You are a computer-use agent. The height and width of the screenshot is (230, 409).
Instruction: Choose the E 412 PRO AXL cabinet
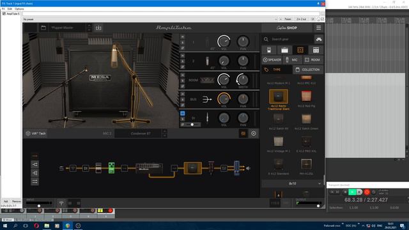306,144
